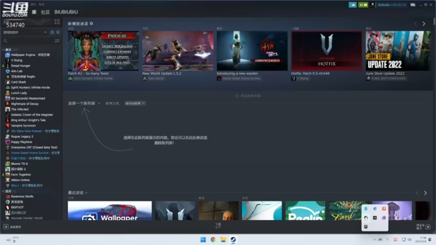Open Google Chrome from the taskbar

click(213, 240)
